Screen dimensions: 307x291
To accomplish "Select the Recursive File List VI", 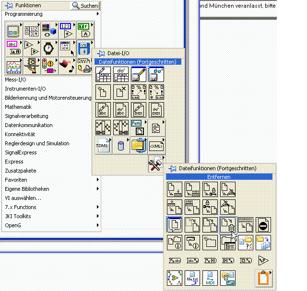I will pos(263,243).
